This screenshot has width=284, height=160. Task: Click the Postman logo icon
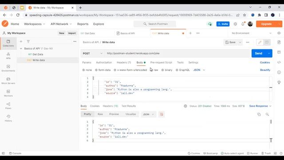5,24
